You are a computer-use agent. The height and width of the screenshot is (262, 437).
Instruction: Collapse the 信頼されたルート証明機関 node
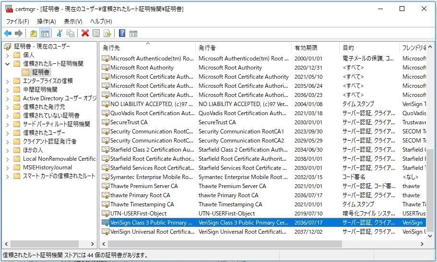(x=8, y=64)
